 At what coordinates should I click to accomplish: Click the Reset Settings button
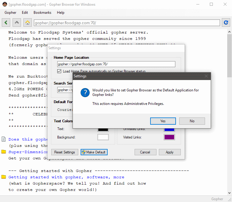[64, 152]
